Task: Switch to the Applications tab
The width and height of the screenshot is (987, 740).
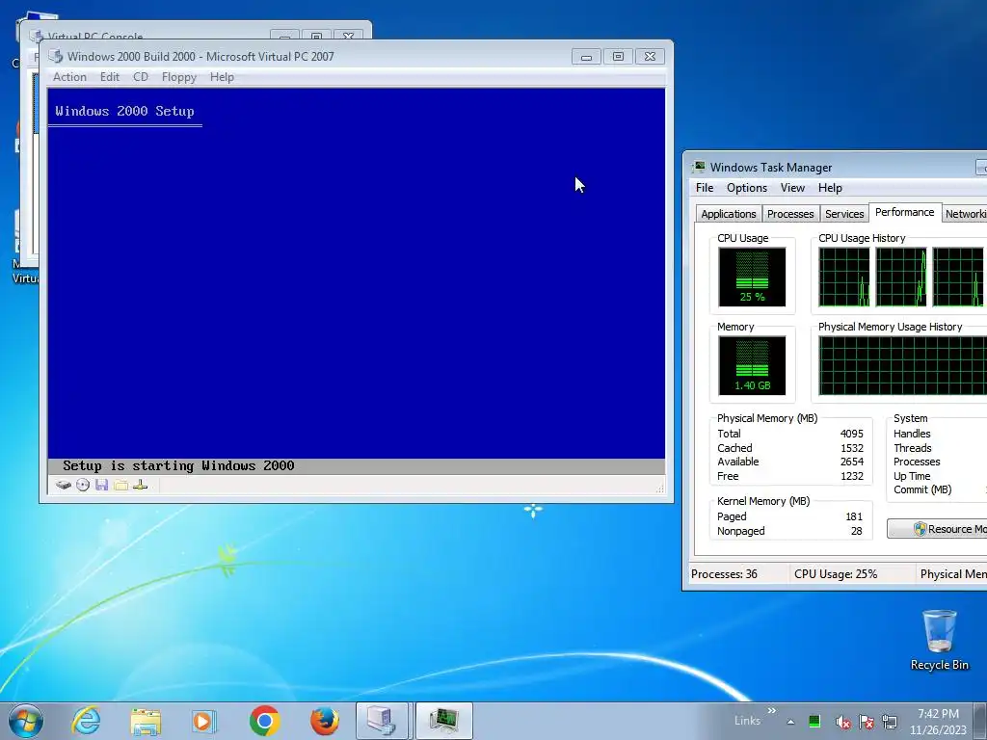Action: [x=729, y=214]
